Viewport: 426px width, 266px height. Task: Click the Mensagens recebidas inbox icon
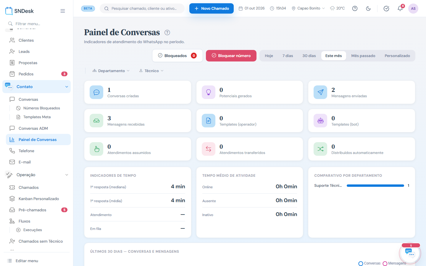tap(96, 121)
